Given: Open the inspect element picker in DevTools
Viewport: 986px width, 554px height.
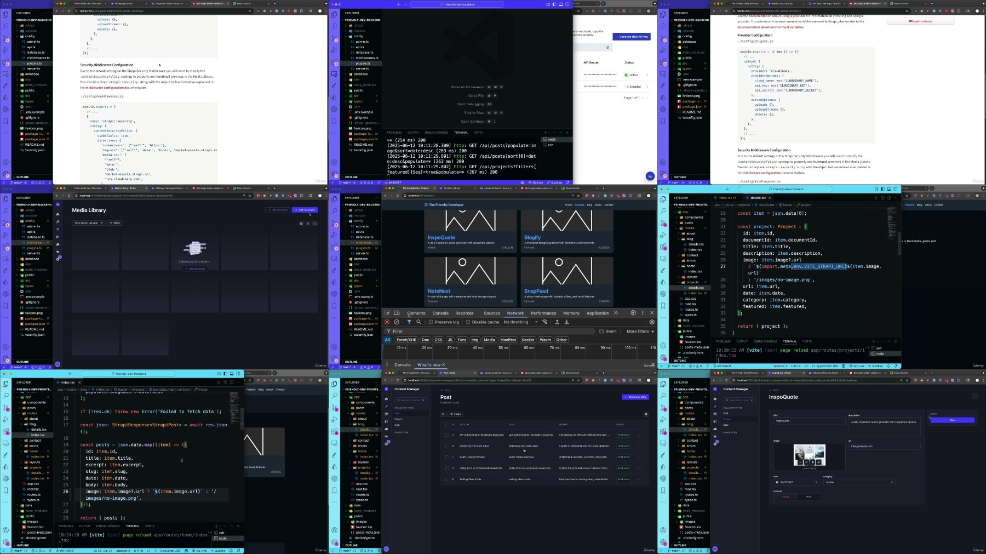Looking at the screenshot, I should point(387,313).
